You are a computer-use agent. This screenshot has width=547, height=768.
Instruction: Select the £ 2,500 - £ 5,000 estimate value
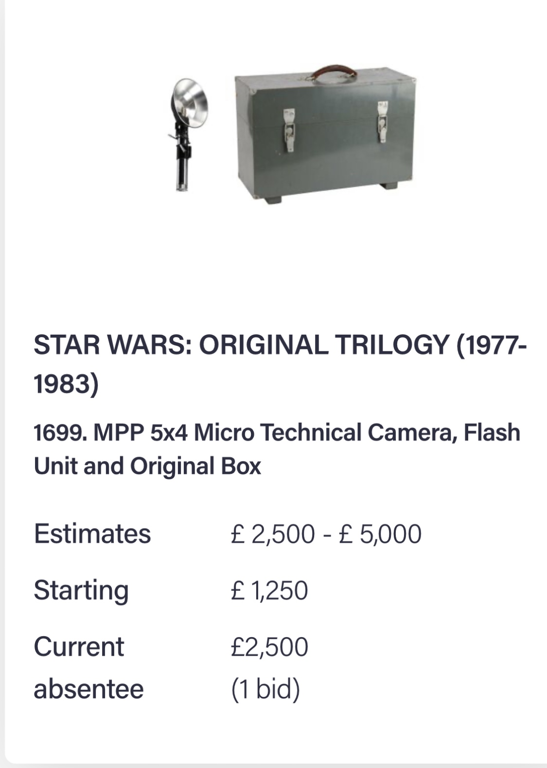point(326,534)
